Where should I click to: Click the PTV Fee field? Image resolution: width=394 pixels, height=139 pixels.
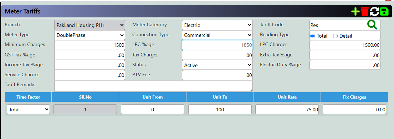point(218,75)
